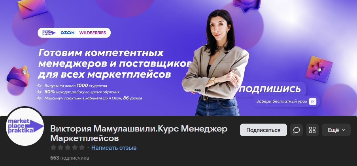Screen dimensions: 357x166
Task: Click the gift box graphic on the banner
Action: pyautogui.click(x=319, y=69)
